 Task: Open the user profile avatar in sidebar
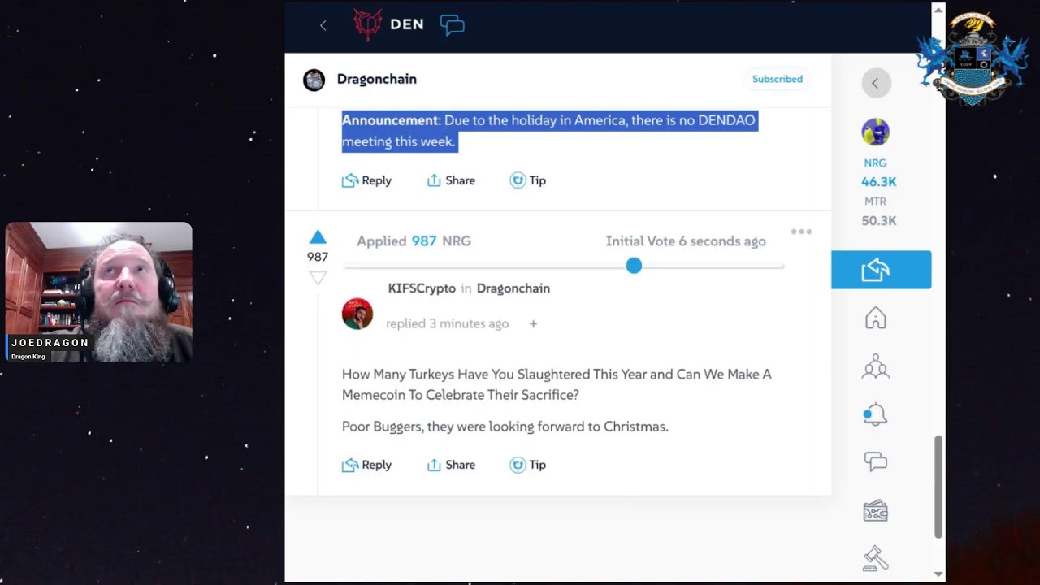coord(876,132)
